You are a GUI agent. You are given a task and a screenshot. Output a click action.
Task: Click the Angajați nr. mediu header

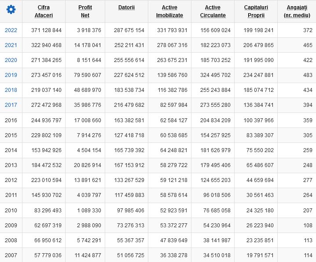[297, 11]
